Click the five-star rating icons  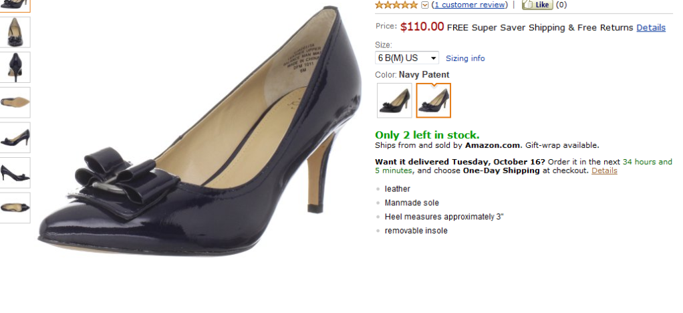(397, 5)
